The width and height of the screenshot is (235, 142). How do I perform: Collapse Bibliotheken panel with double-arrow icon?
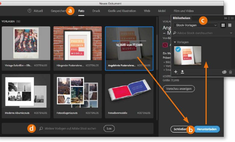226,18
